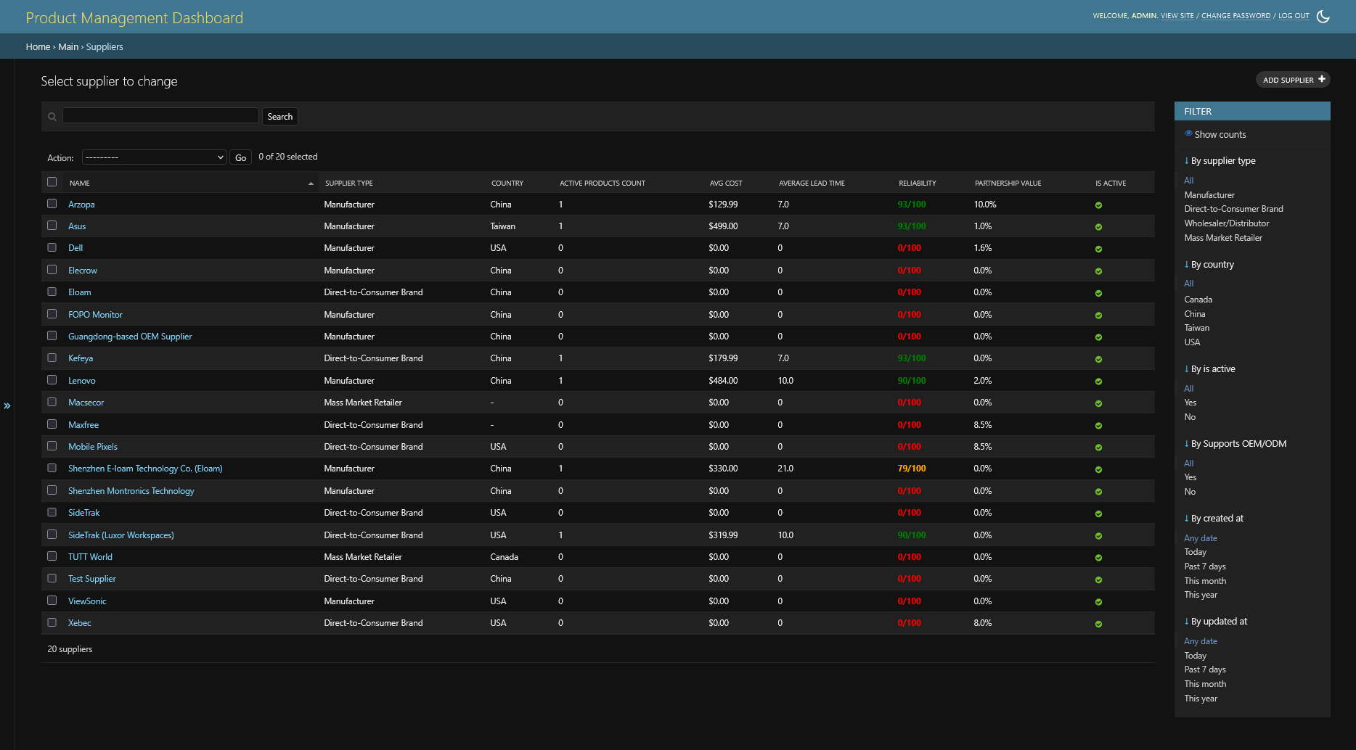Collapse the By is active filter
1356x750 pixels.
click(1209, 369)
